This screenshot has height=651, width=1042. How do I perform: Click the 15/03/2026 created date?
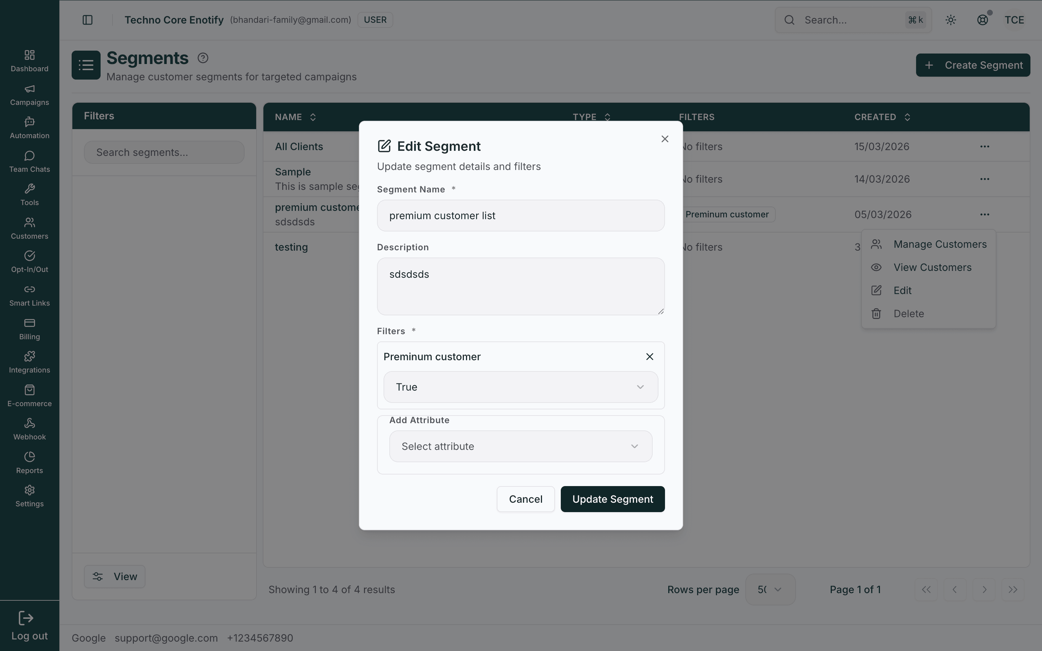pyautogui.click(x=882, y=146)
